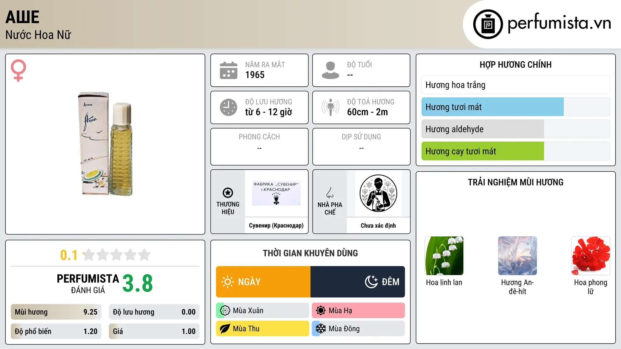Click the moon icon in Đêm bar
621x349 pixels.
[371, 282]
